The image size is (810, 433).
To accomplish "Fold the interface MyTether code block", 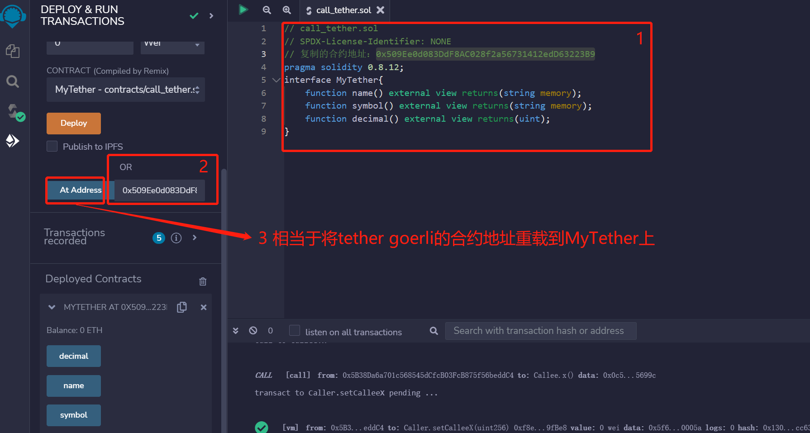I will click(x=276, y=80).
